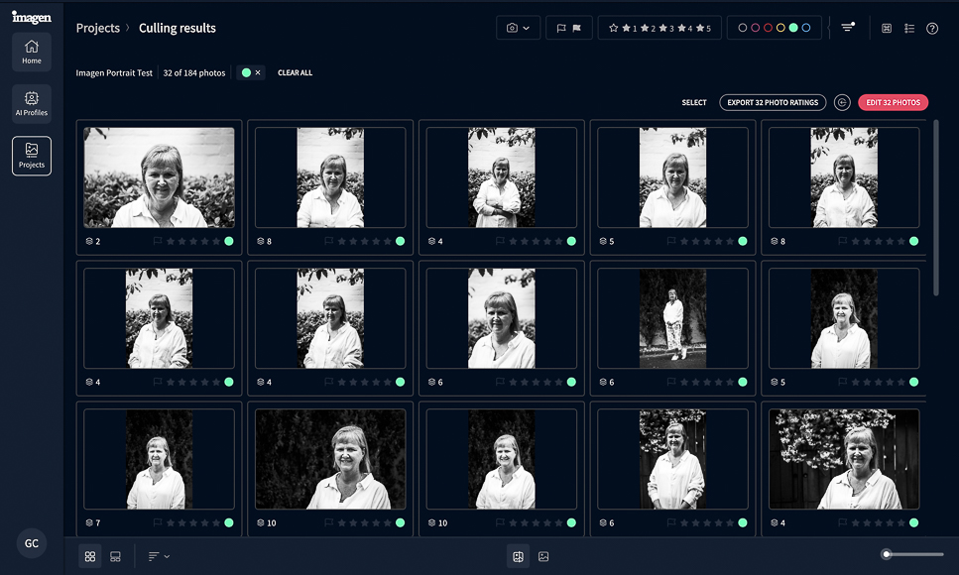Toggle the 5-star rating filter
The height and width of the screenshot is (575, 959).
click(702, 29)
